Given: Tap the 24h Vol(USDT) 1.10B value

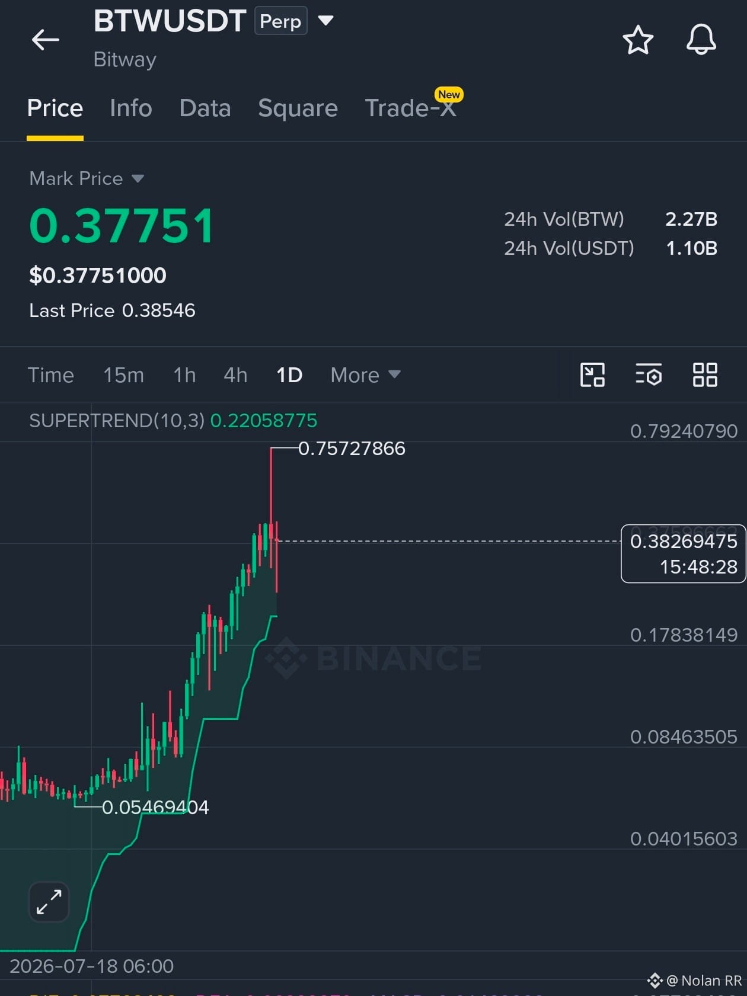Looking at the screenshot, I should coord(692,248).
